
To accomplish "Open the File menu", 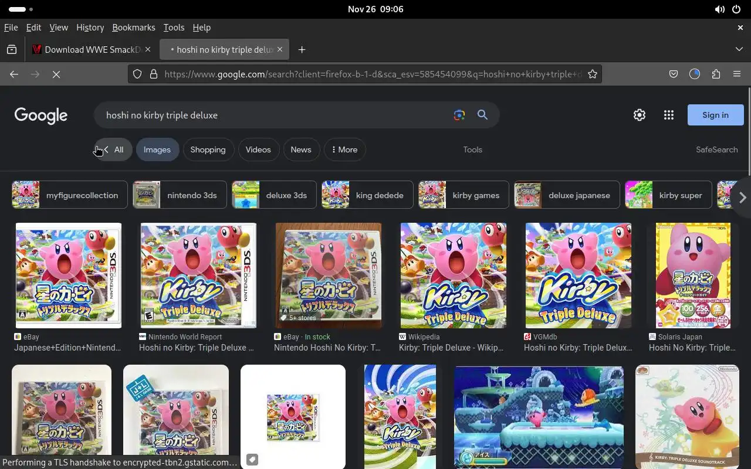I will (x=11, y=28).
